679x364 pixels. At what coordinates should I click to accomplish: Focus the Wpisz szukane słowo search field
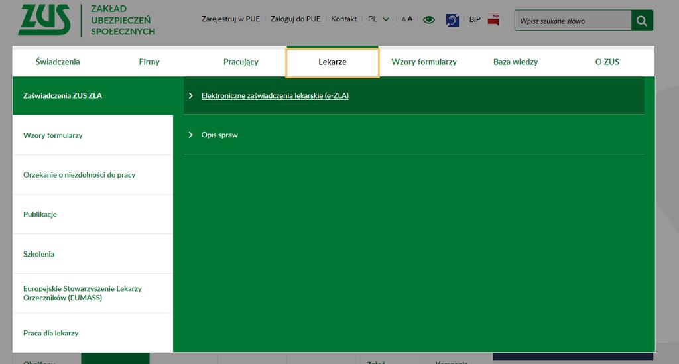[572, 21]
